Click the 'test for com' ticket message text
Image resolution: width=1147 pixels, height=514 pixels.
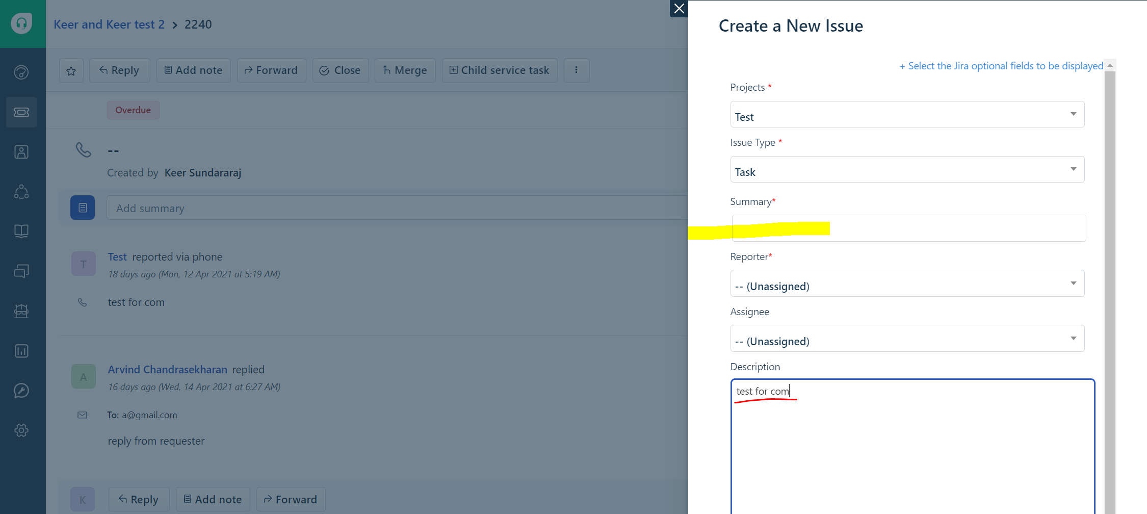[x=136, y=302]
